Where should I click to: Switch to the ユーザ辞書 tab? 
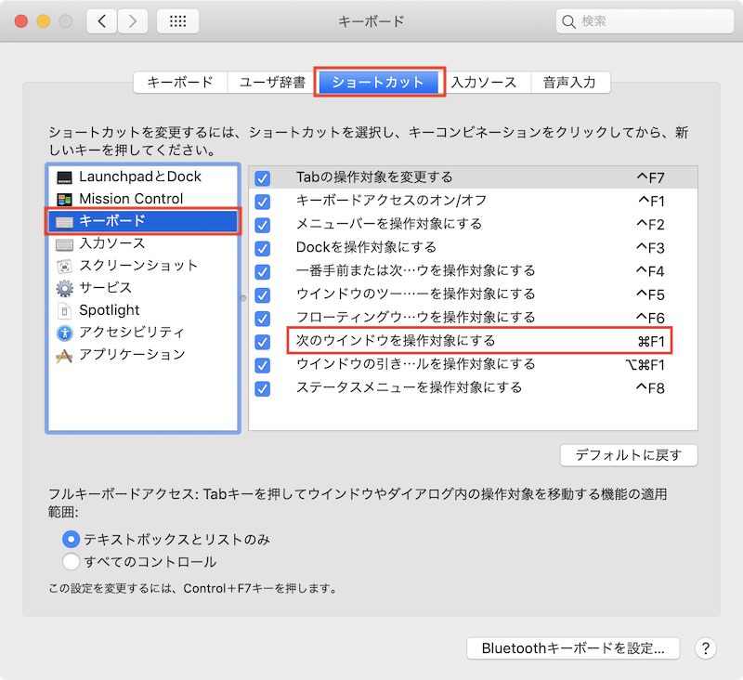(x=272, y=83)
